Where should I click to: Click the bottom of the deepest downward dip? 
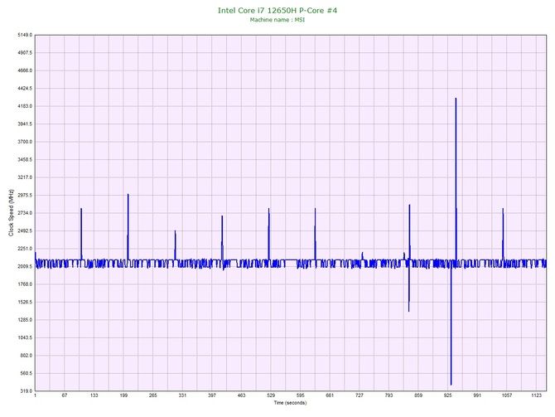[451, 385]
